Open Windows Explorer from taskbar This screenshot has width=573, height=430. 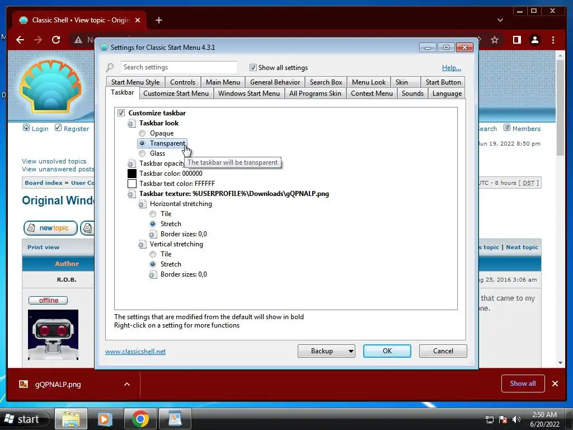click(x=71, y=419)
